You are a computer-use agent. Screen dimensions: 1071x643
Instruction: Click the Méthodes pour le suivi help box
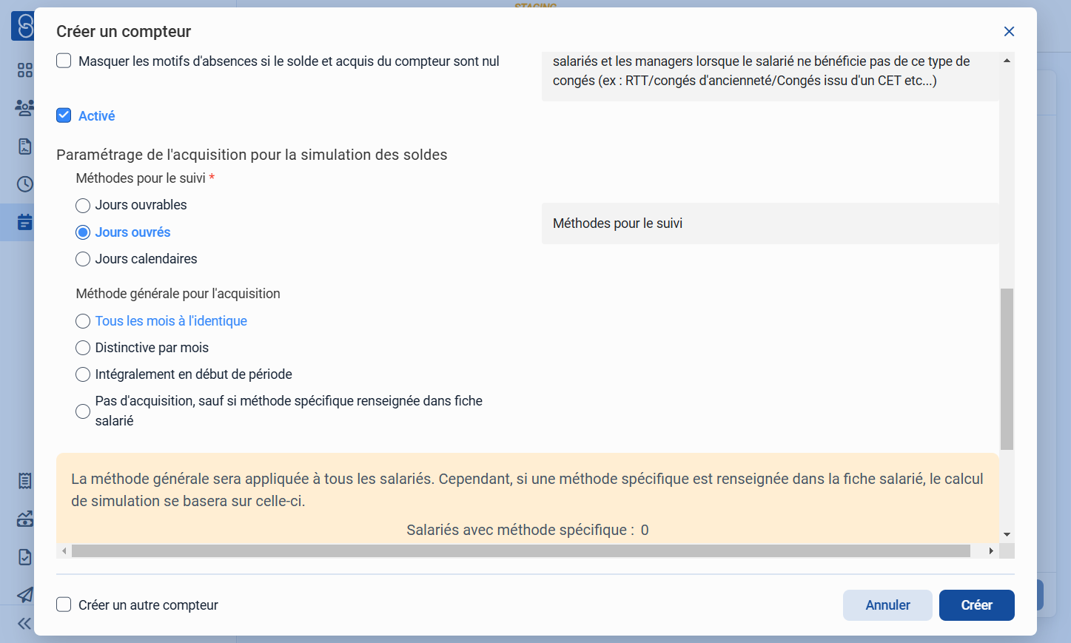click(770, 223)
